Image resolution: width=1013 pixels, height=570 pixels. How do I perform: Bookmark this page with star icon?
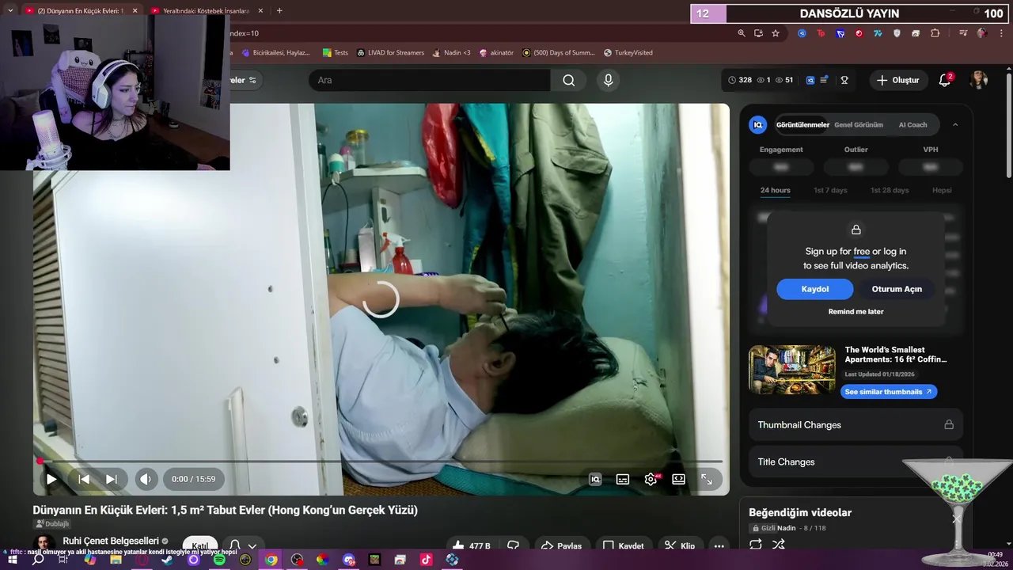[x=776, y=33]
